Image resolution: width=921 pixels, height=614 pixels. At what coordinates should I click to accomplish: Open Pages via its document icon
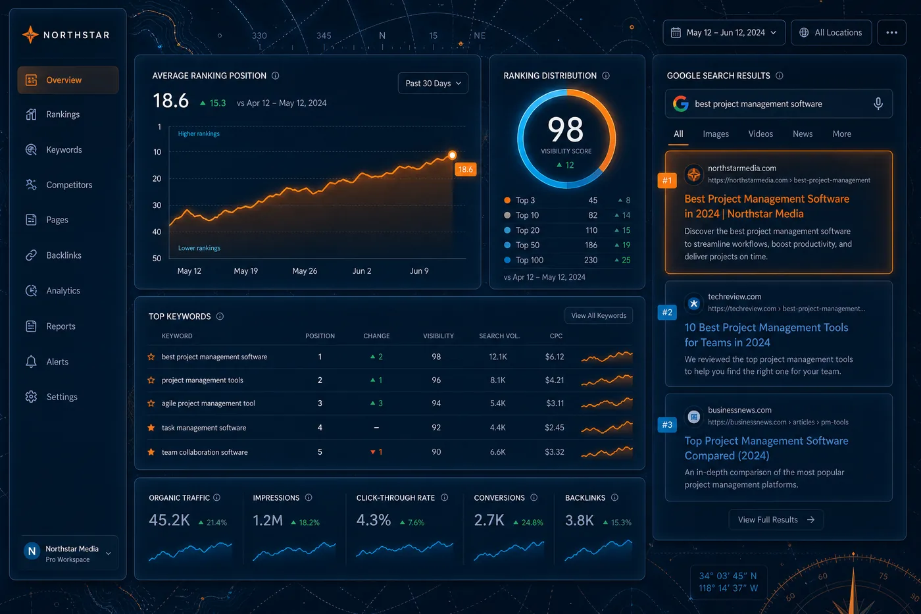(x=31, y=220)
